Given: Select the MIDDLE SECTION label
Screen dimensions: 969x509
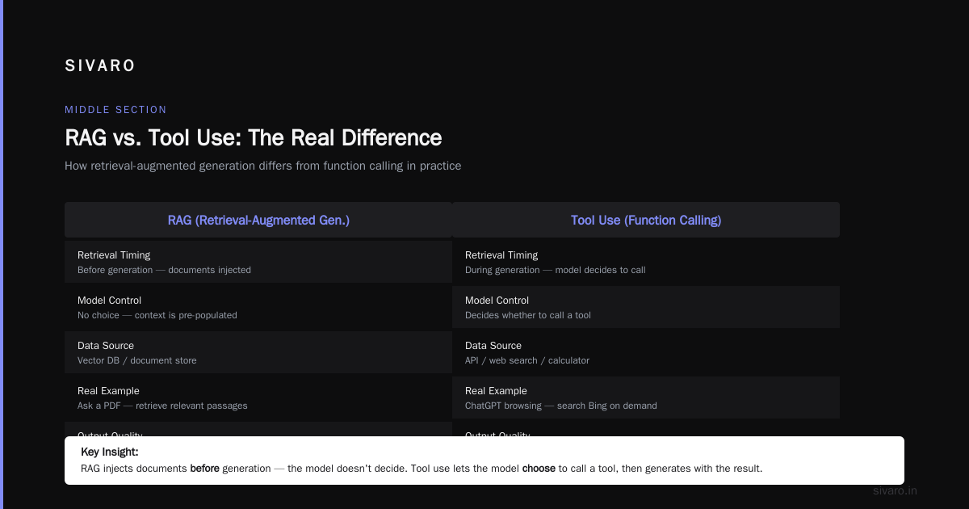Looking at the screenshot, I should click(115, 110).
